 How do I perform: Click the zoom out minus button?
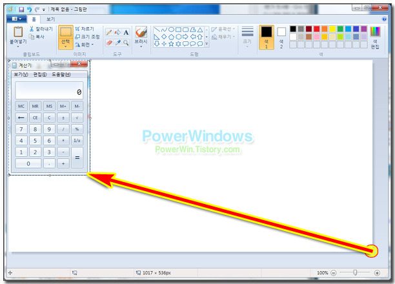pos(333,272)
